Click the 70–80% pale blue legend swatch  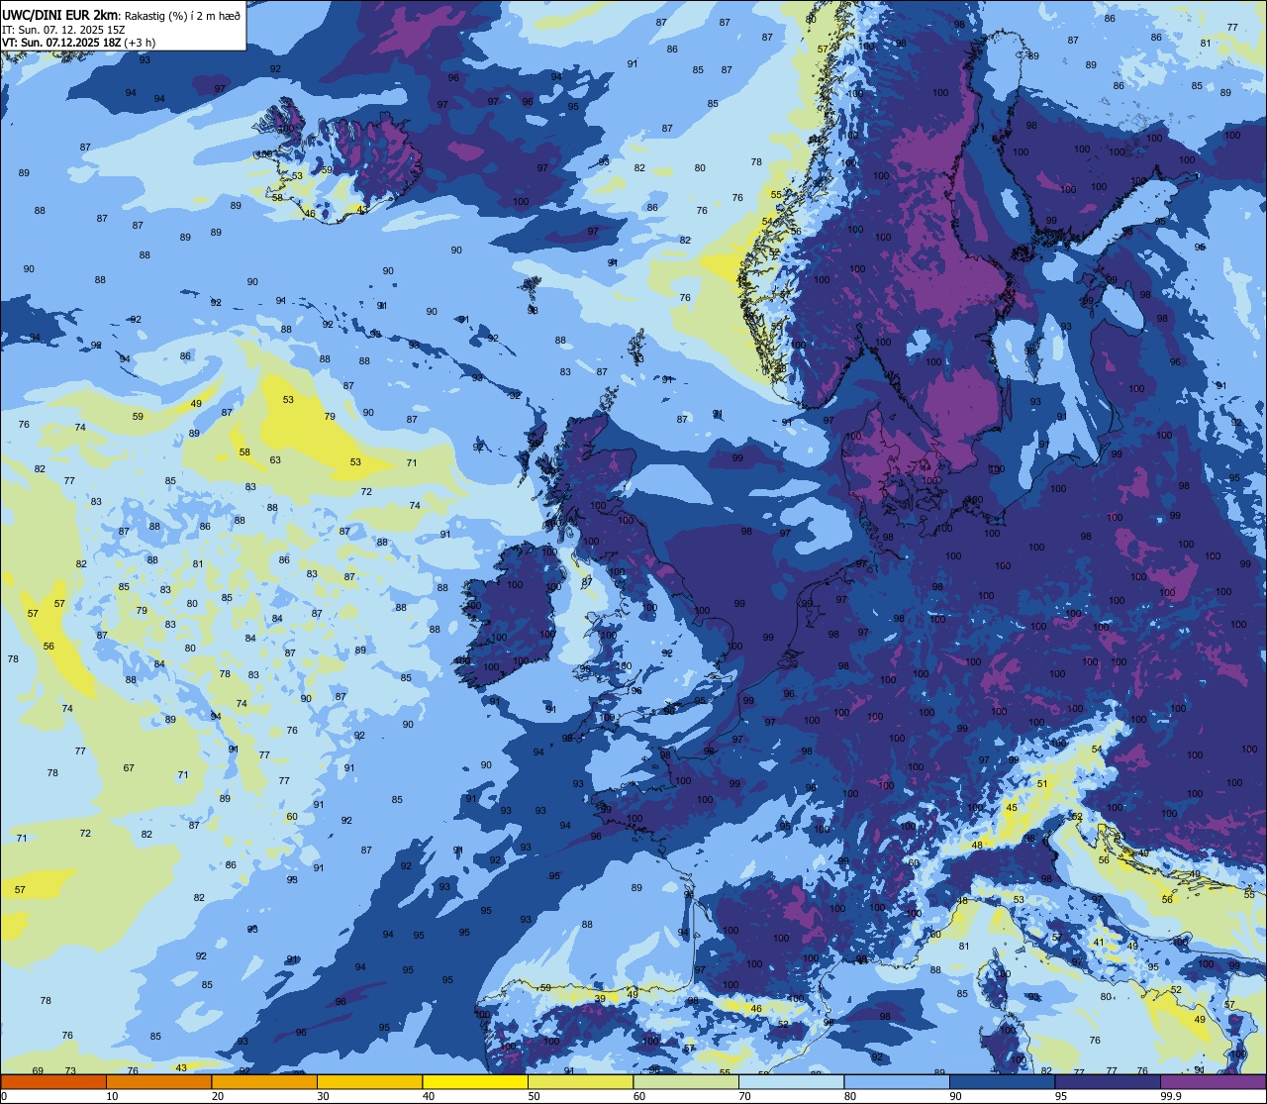tap(791, 1081)
